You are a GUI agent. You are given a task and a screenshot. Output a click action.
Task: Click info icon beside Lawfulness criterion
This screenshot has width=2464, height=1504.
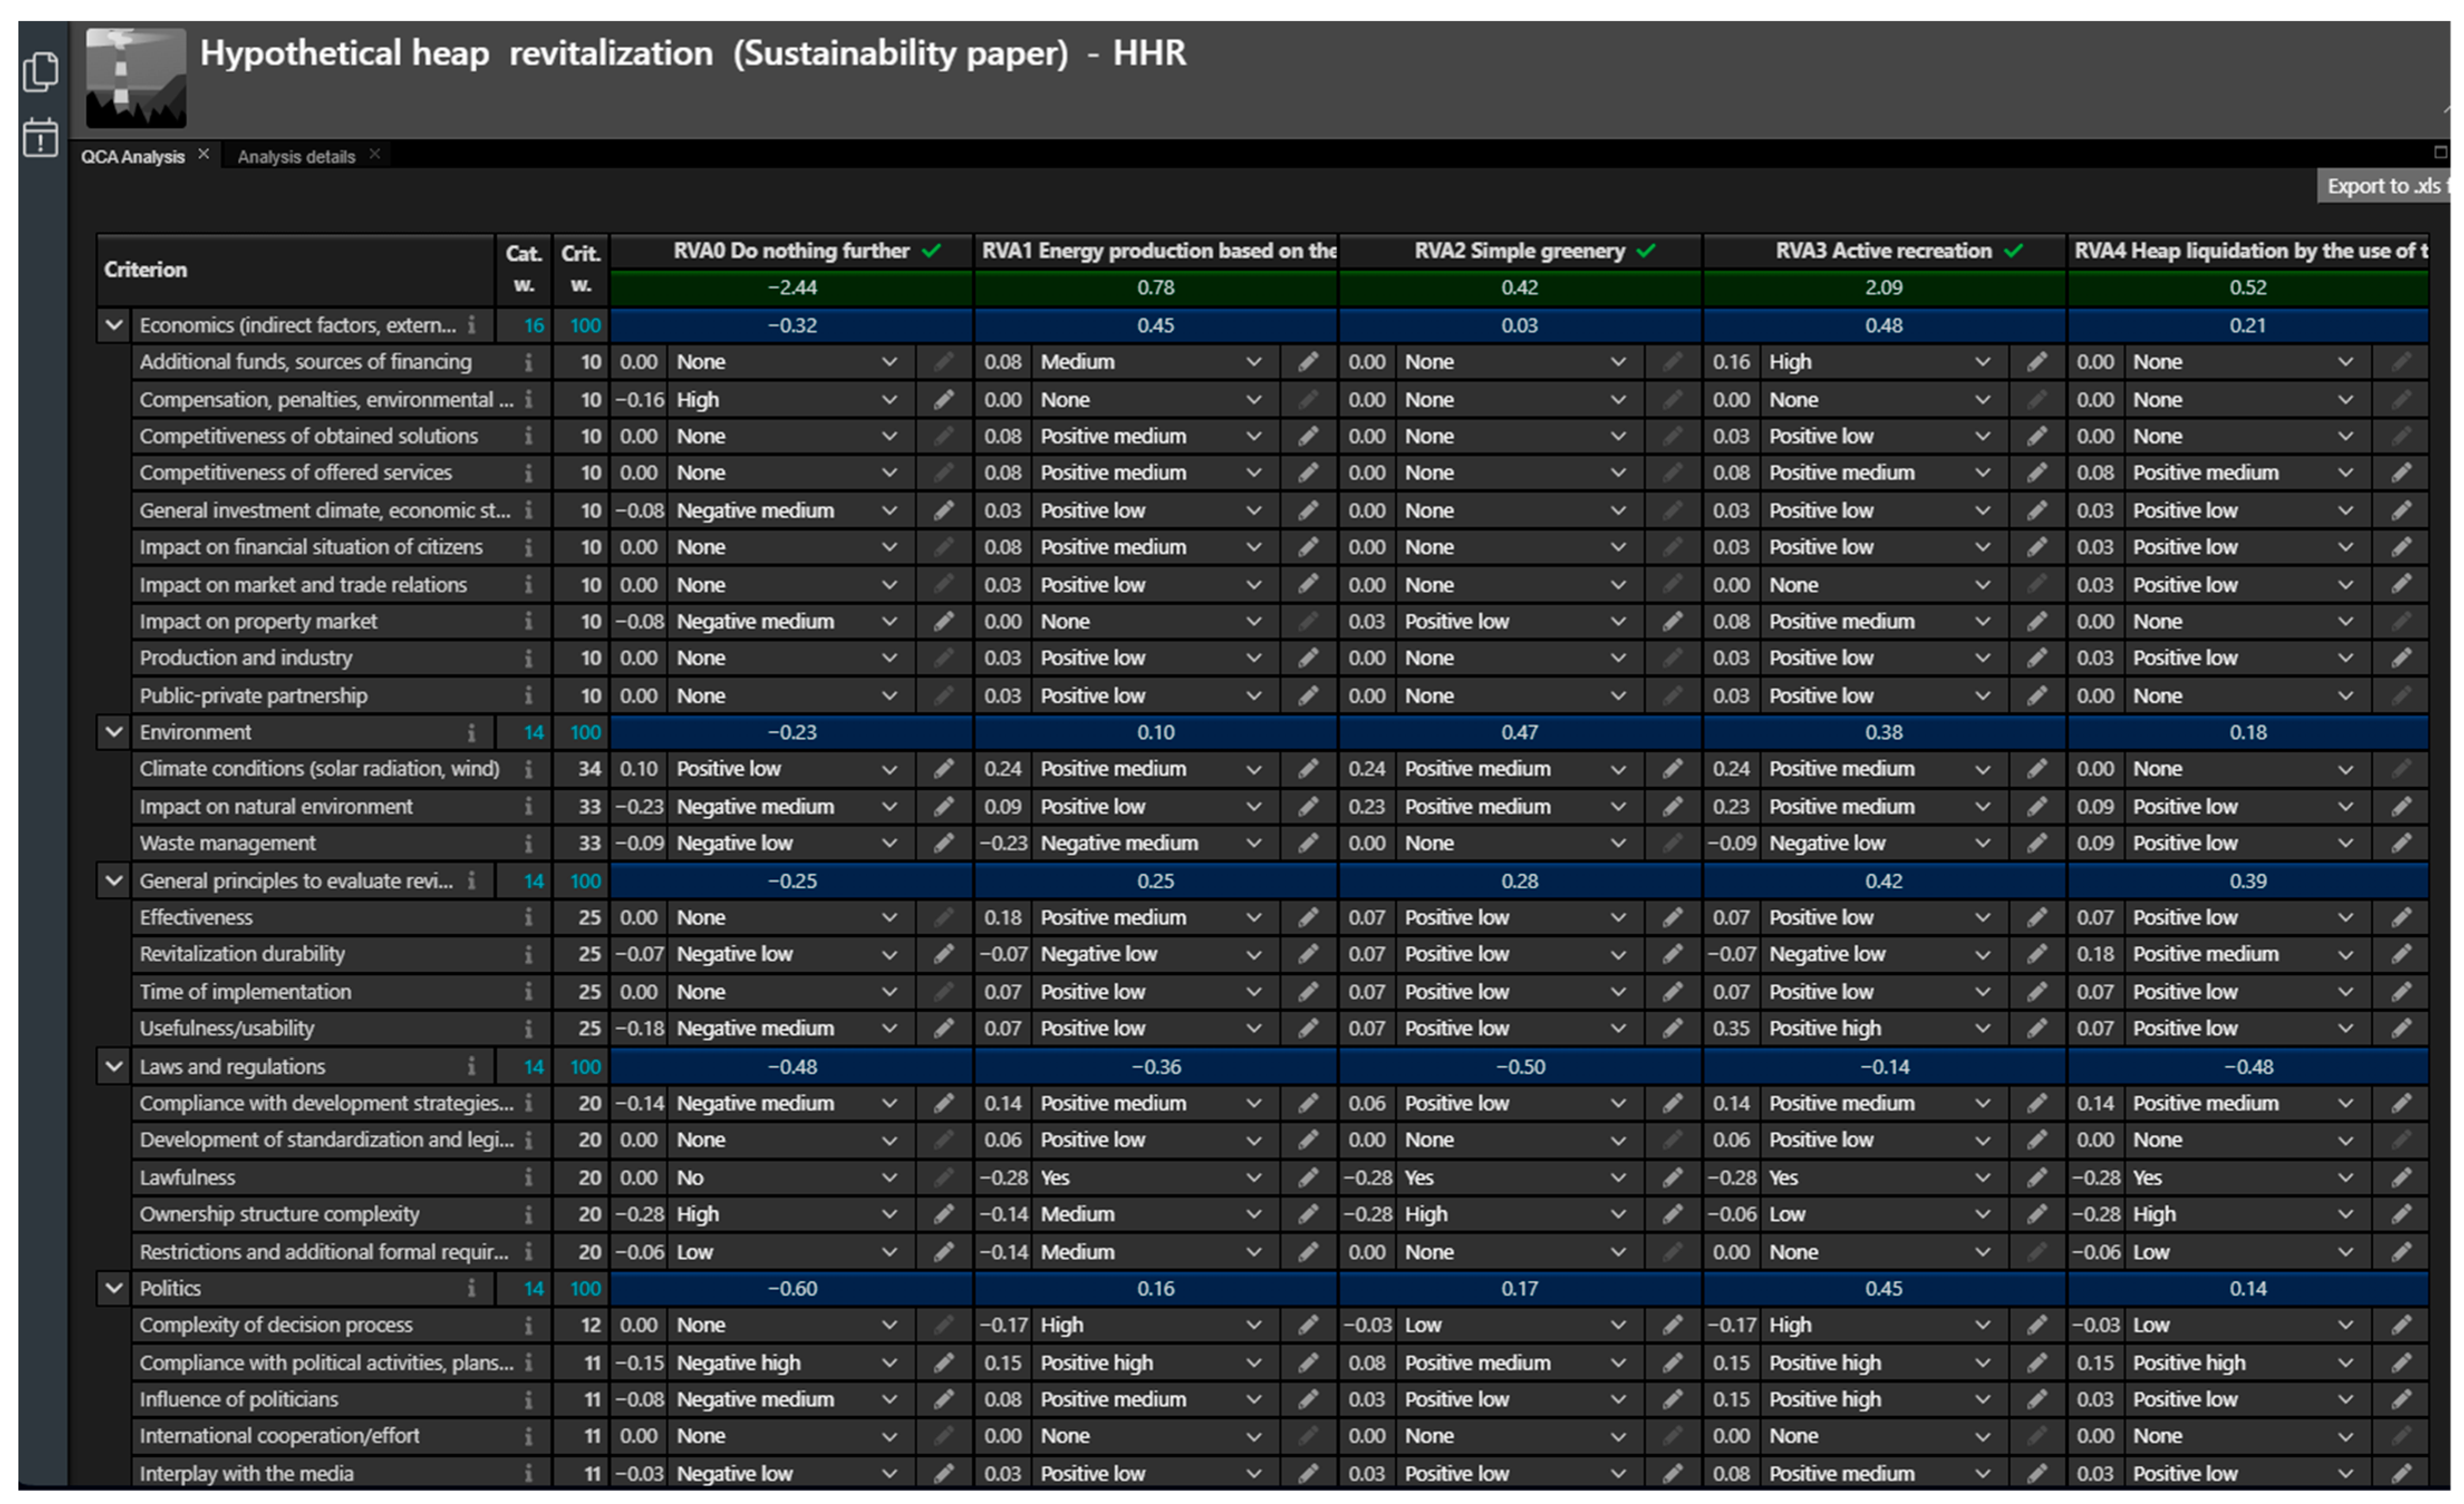tap(528, 1177)
